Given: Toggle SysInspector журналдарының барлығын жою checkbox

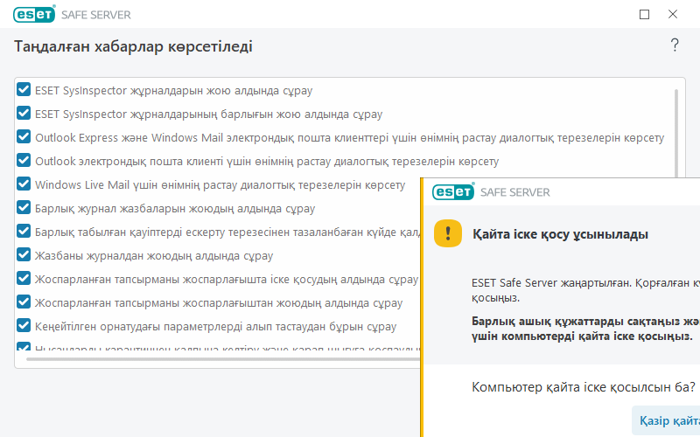Looking at the screenshot, I should [24, 113].
